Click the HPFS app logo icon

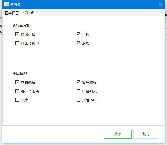(7, 4)
